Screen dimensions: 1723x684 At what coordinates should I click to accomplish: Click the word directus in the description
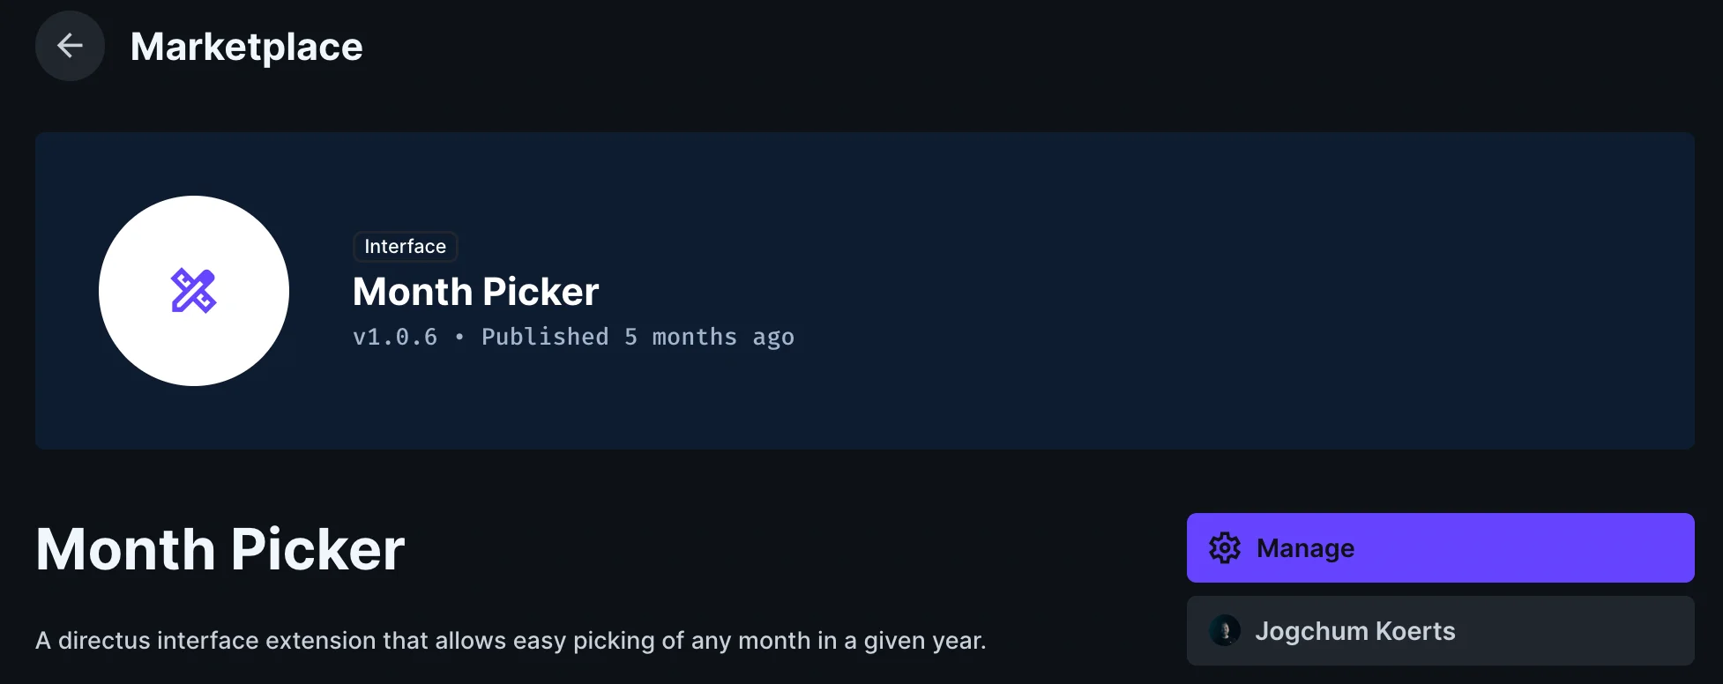tap(104, 641)
